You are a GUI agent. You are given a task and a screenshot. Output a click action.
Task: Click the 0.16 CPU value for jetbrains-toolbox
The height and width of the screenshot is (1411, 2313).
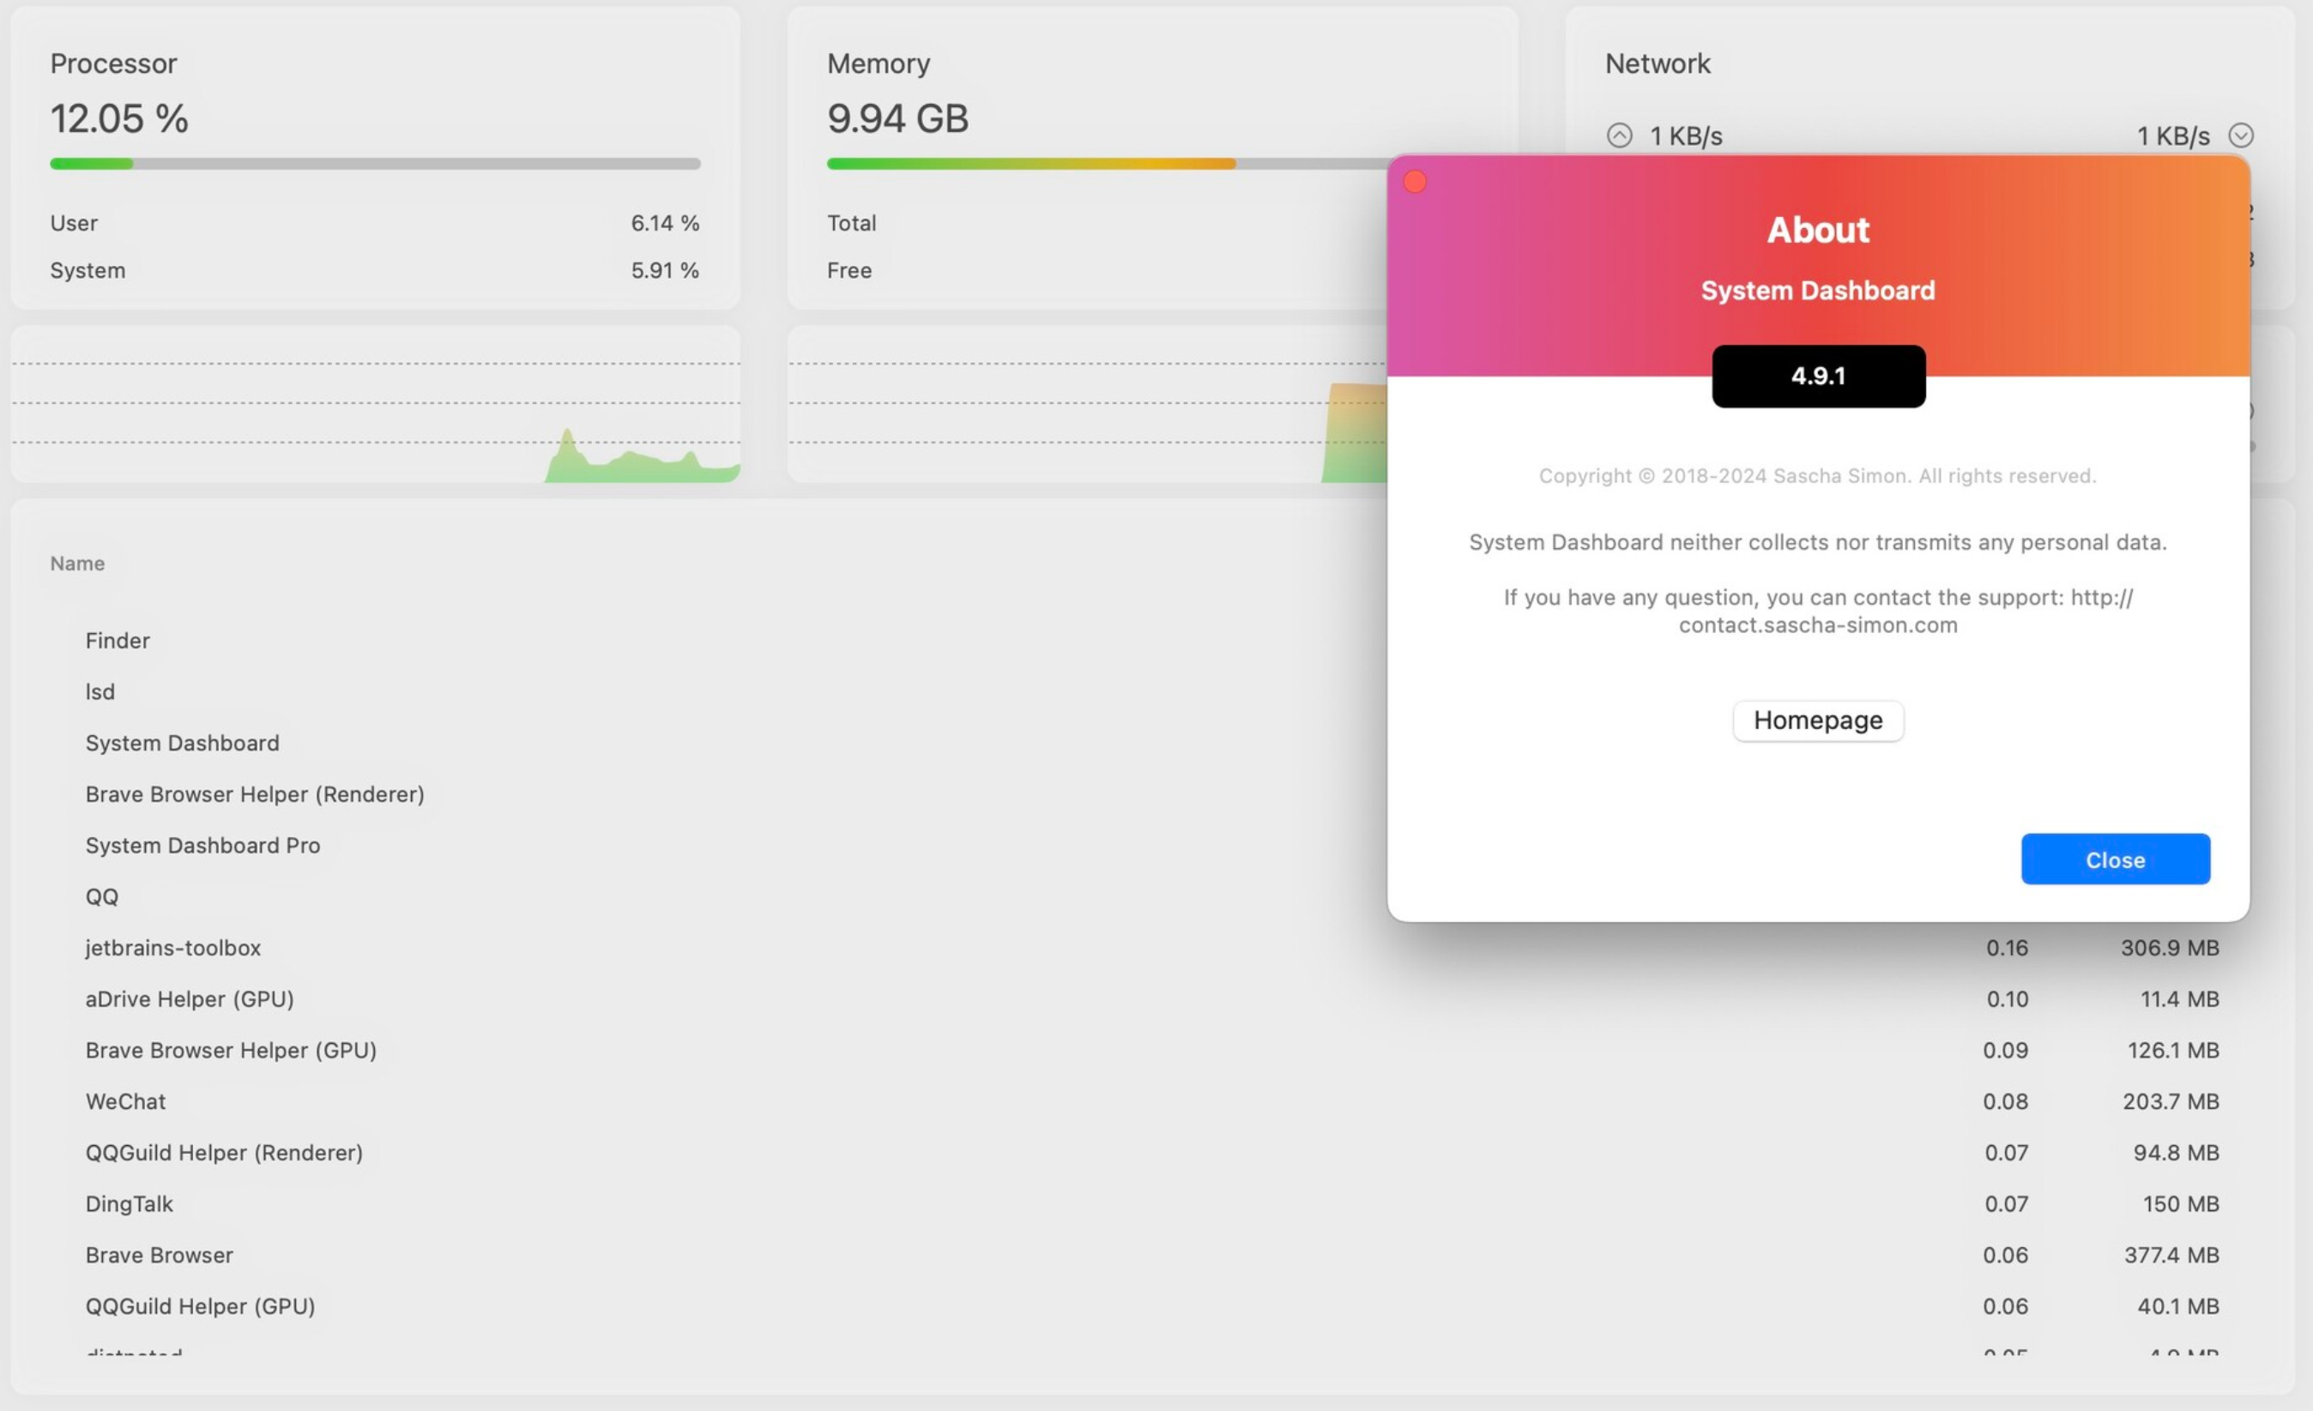[x=2007, y=947]
